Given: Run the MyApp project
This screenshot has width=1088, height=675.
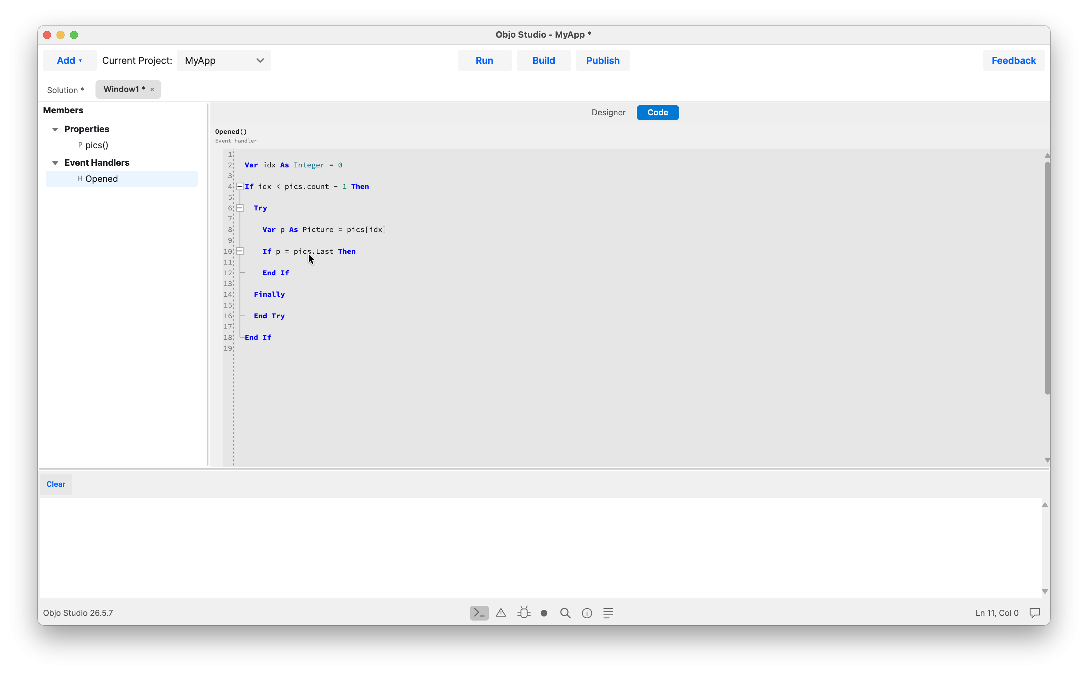Looking at the screenshot, I should coord(484,60).
